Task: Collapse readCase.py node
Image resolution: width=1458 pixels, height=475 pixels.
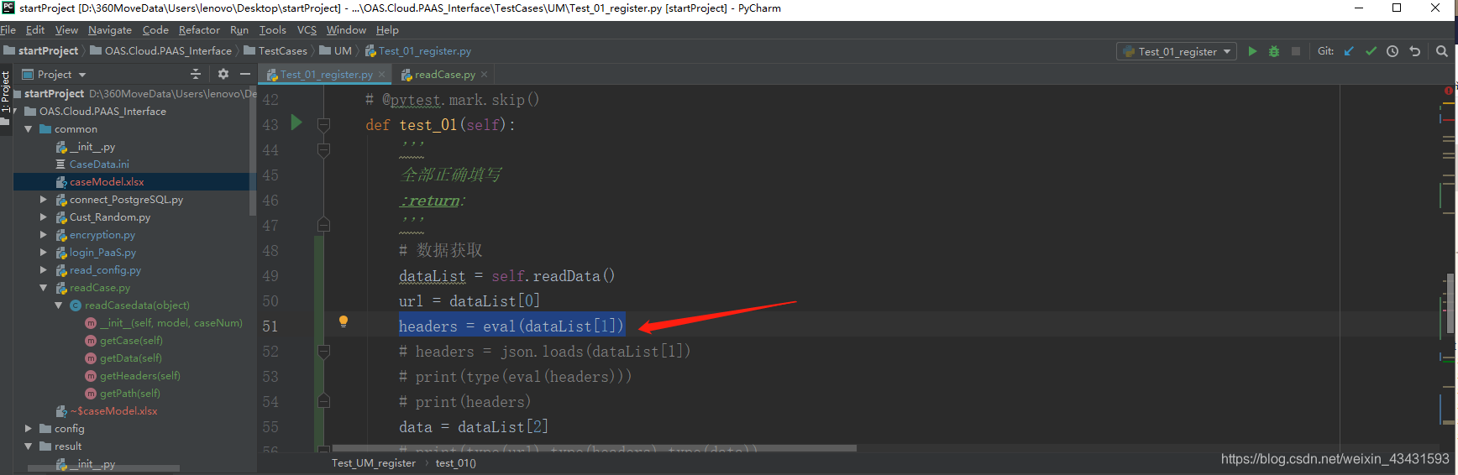Action: click(43, 288)
